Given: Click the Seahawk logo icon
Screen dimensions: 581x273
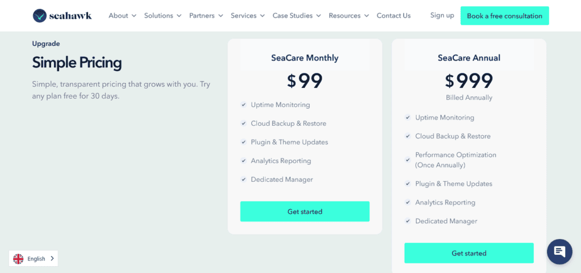Looking at the screenshot, I should pos(40,16).
